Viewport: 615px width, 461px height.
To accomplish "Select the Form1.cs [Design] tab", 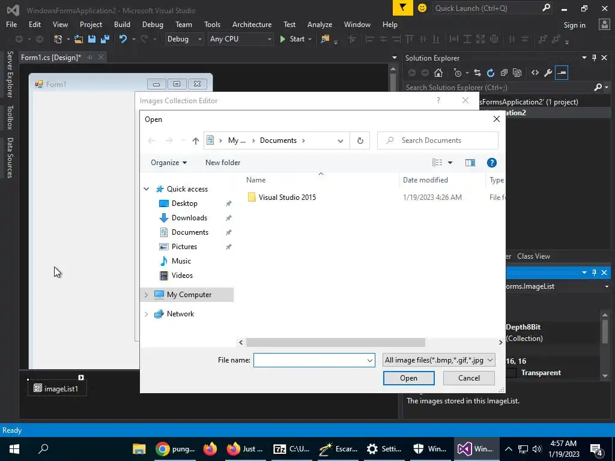I will tap(51, 57).
